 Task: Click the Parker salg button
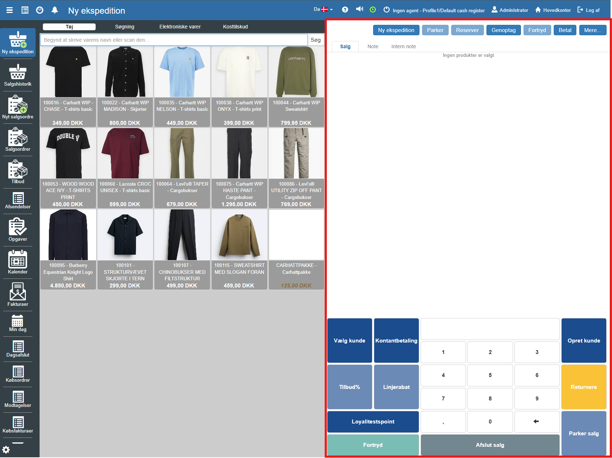click(584, 433)
